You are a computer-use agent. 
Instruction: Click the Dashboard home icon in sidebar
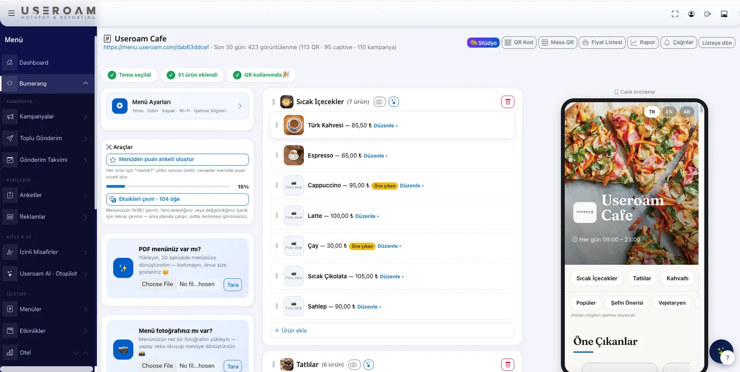[10, 62]
